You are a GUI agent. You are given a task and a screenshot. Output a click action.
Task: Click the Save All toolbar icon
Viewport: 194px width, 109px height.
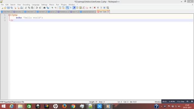(12, 8)
